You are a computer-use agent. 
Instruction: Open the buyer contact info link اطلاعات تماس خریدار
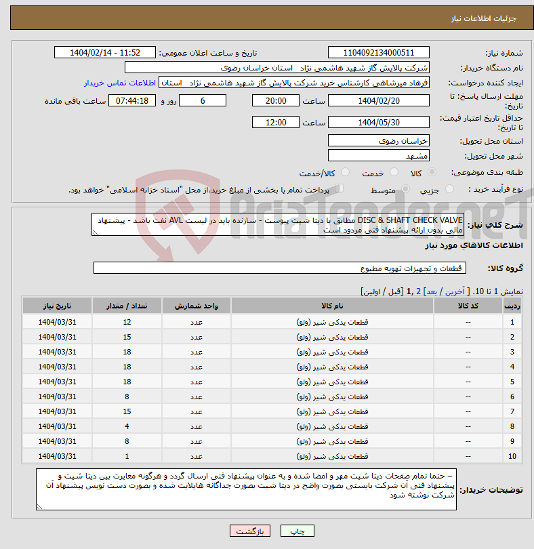pos(120,83)
